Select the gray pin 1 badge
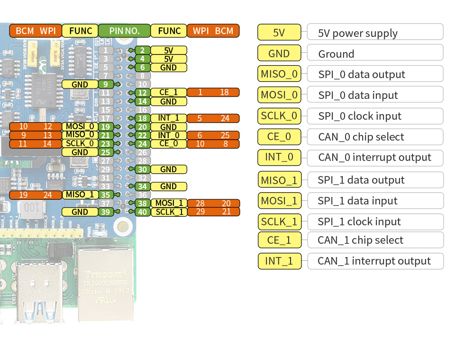The height and width of the screenshot is (337, 455). (x=106, y=51)
